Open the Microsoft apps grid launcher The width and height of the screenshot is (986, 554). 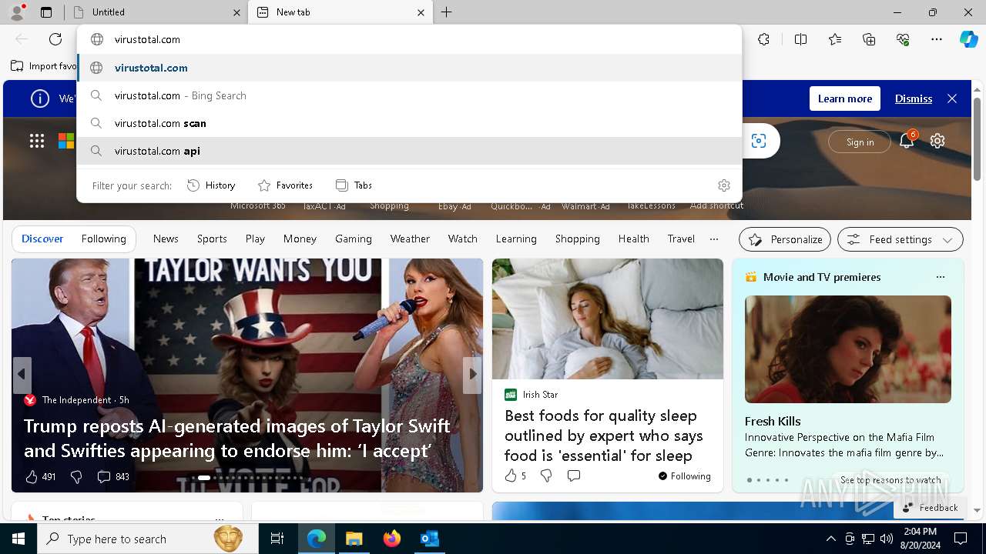(x=37, y=141)
